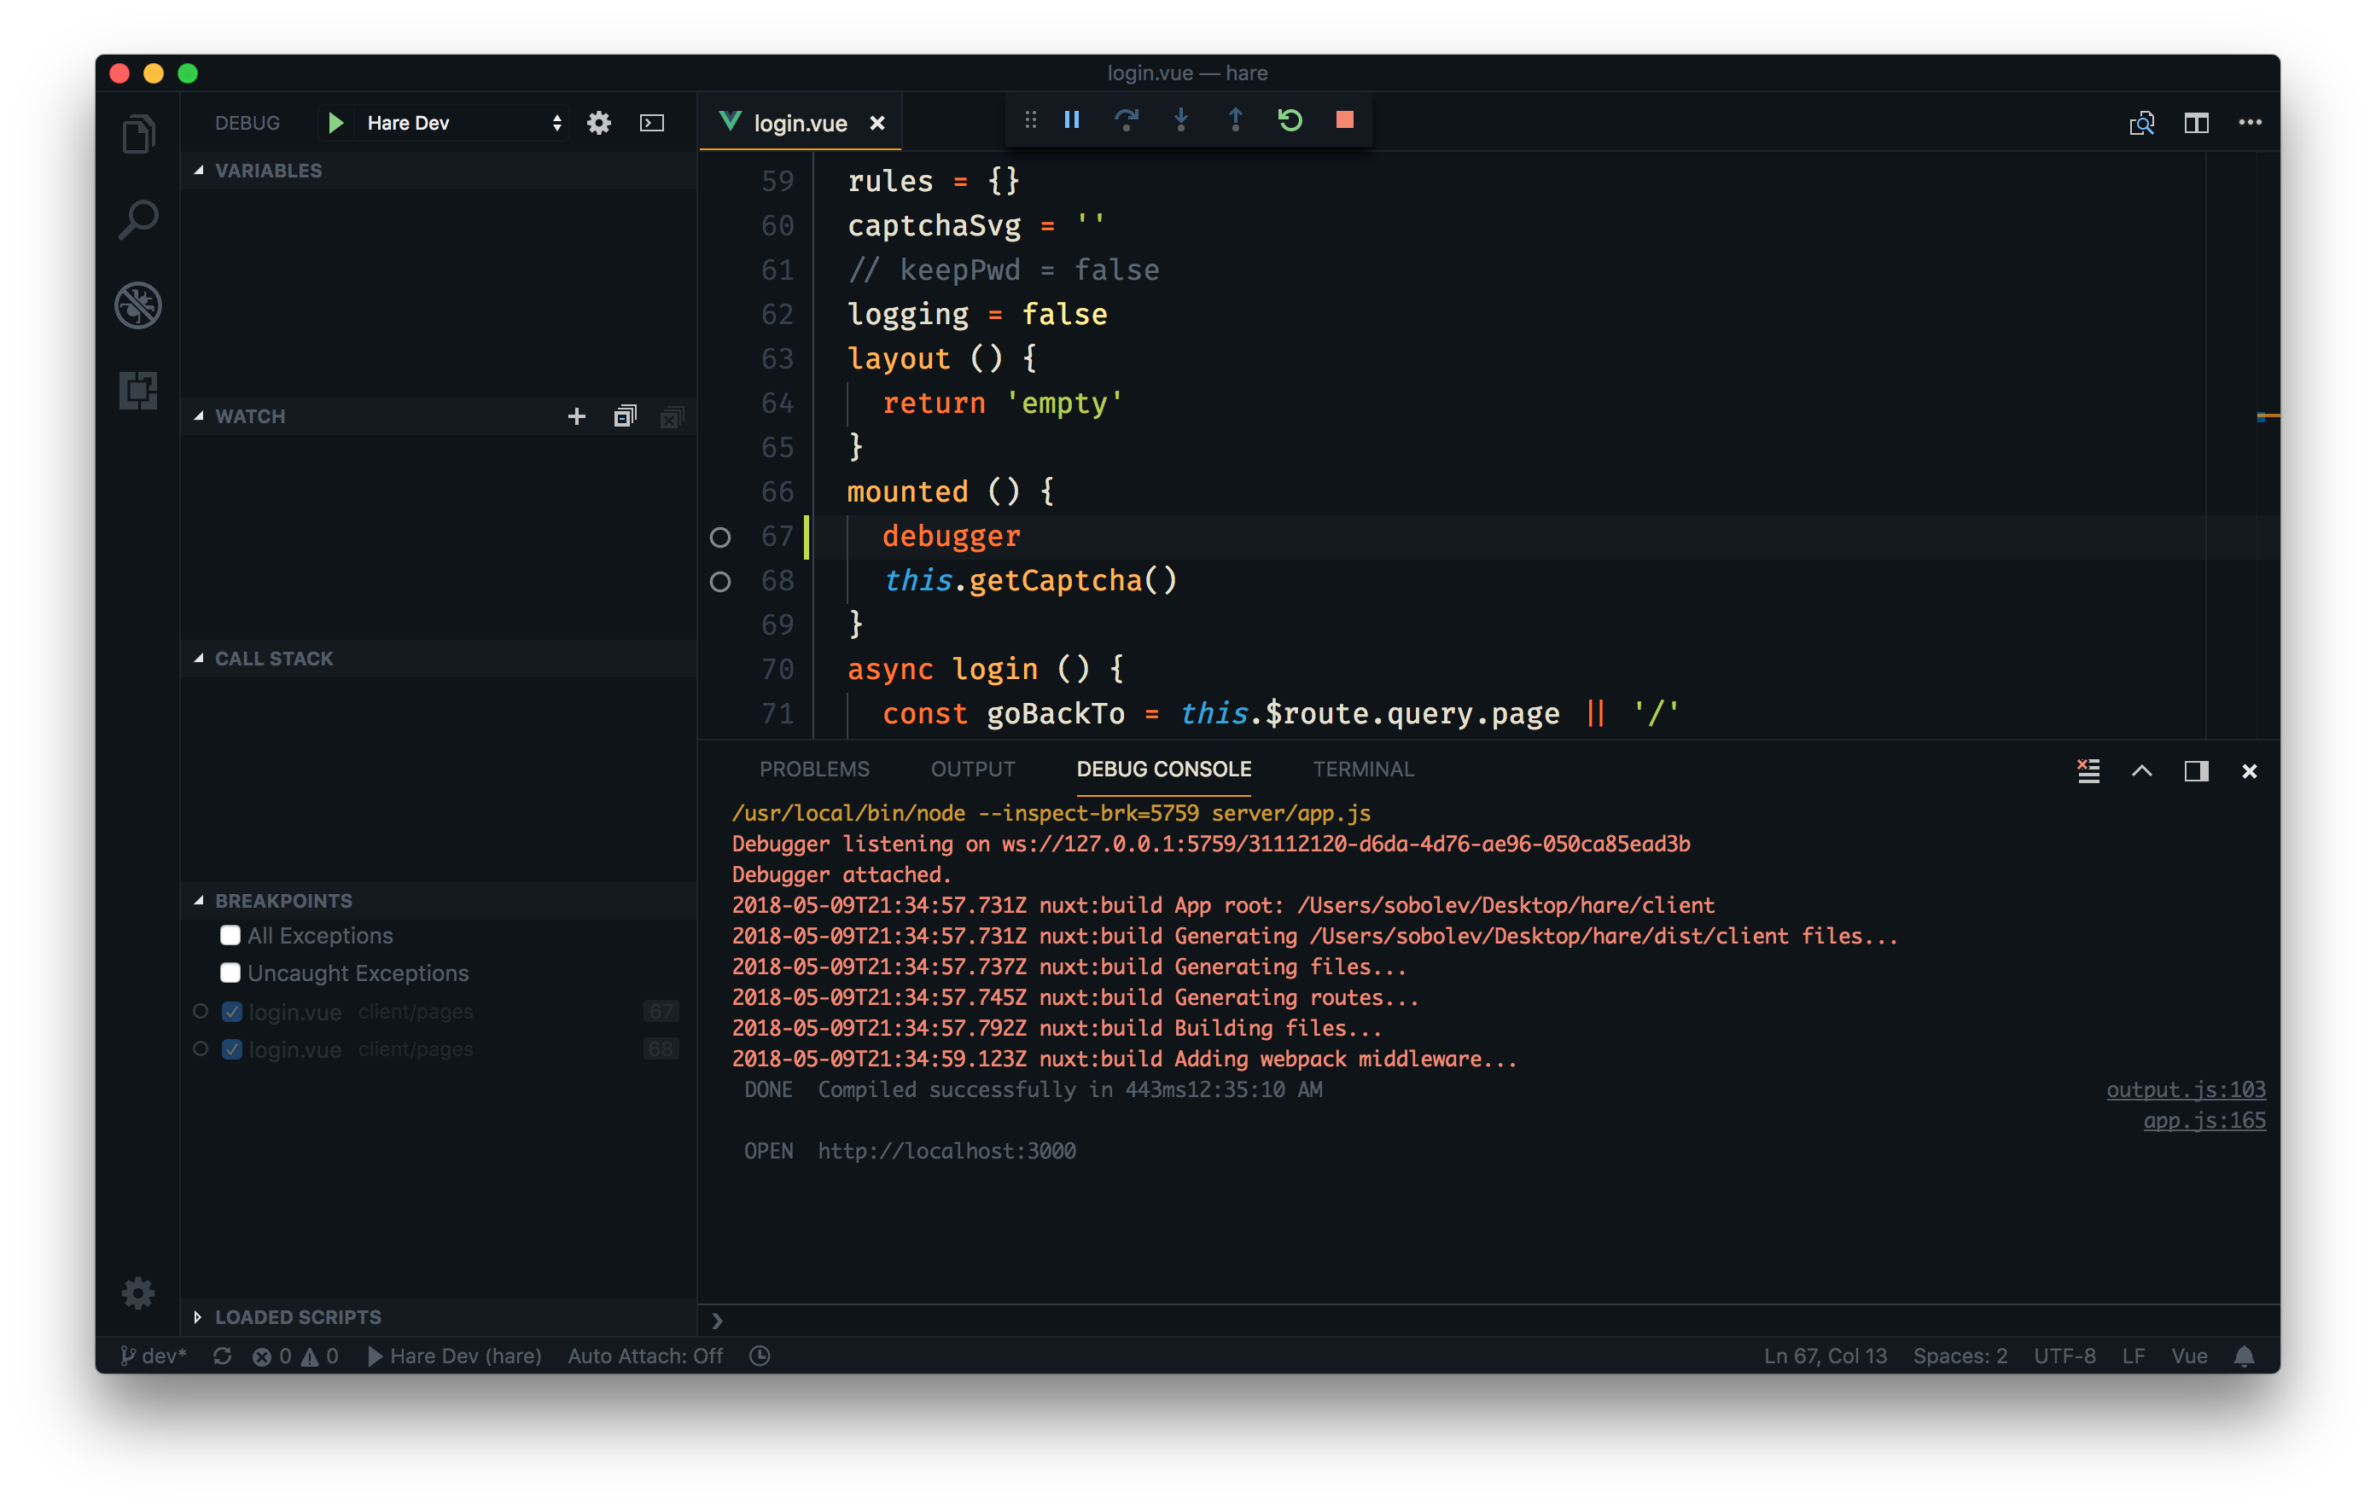This screenshot has height=1510, width=2376.
Task: Open the Debug view in activity bar
Action: [x=138, y=305]
